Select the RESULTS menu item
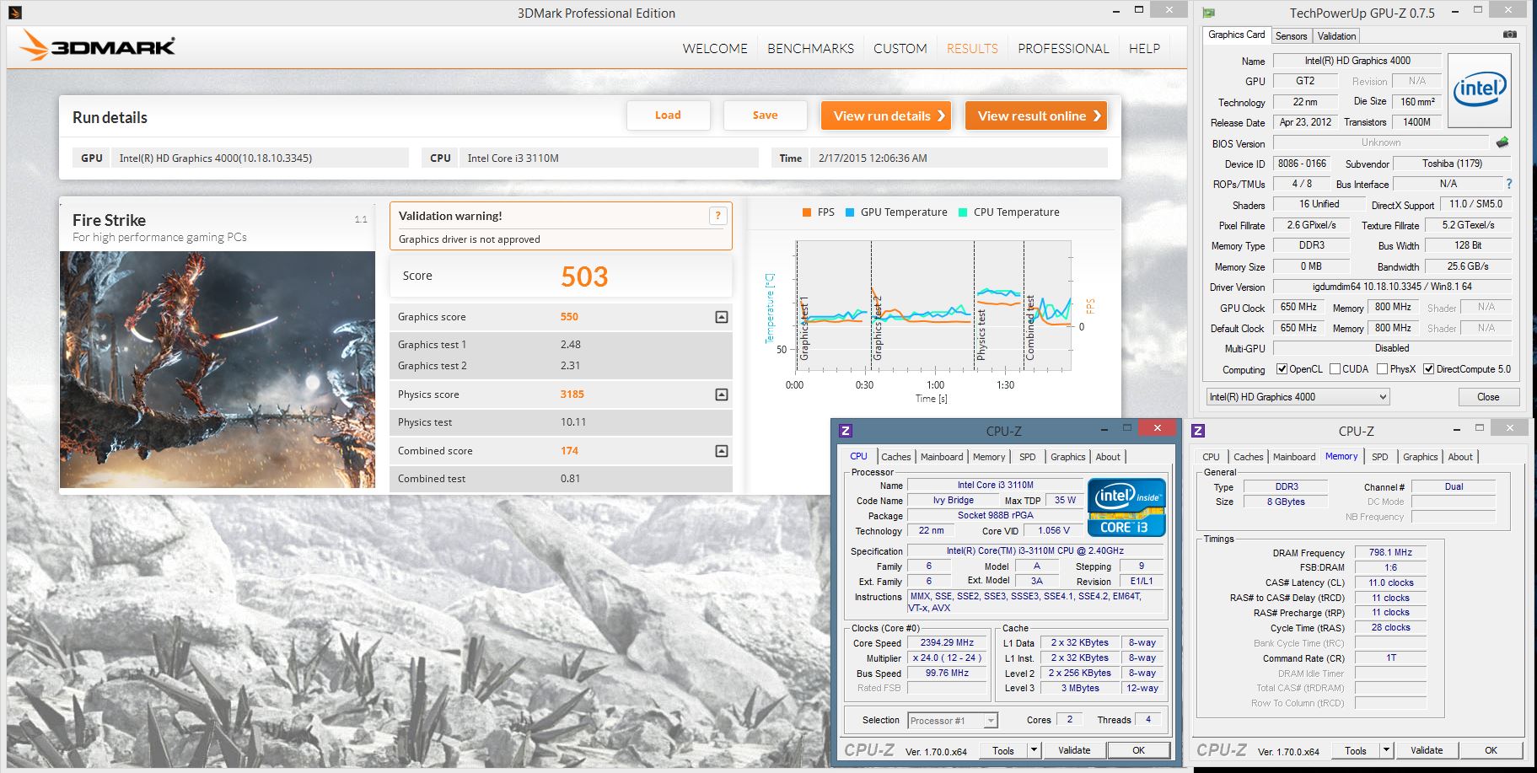 click(x=972, y=49)
